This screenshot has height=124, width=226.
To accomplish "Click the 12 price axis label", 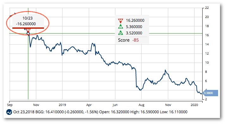I will point(207,54).
